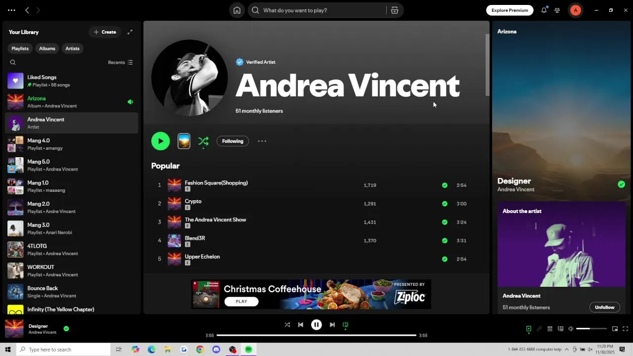
Task: Open Arizona album in library
Action: [x=72, y=102]
